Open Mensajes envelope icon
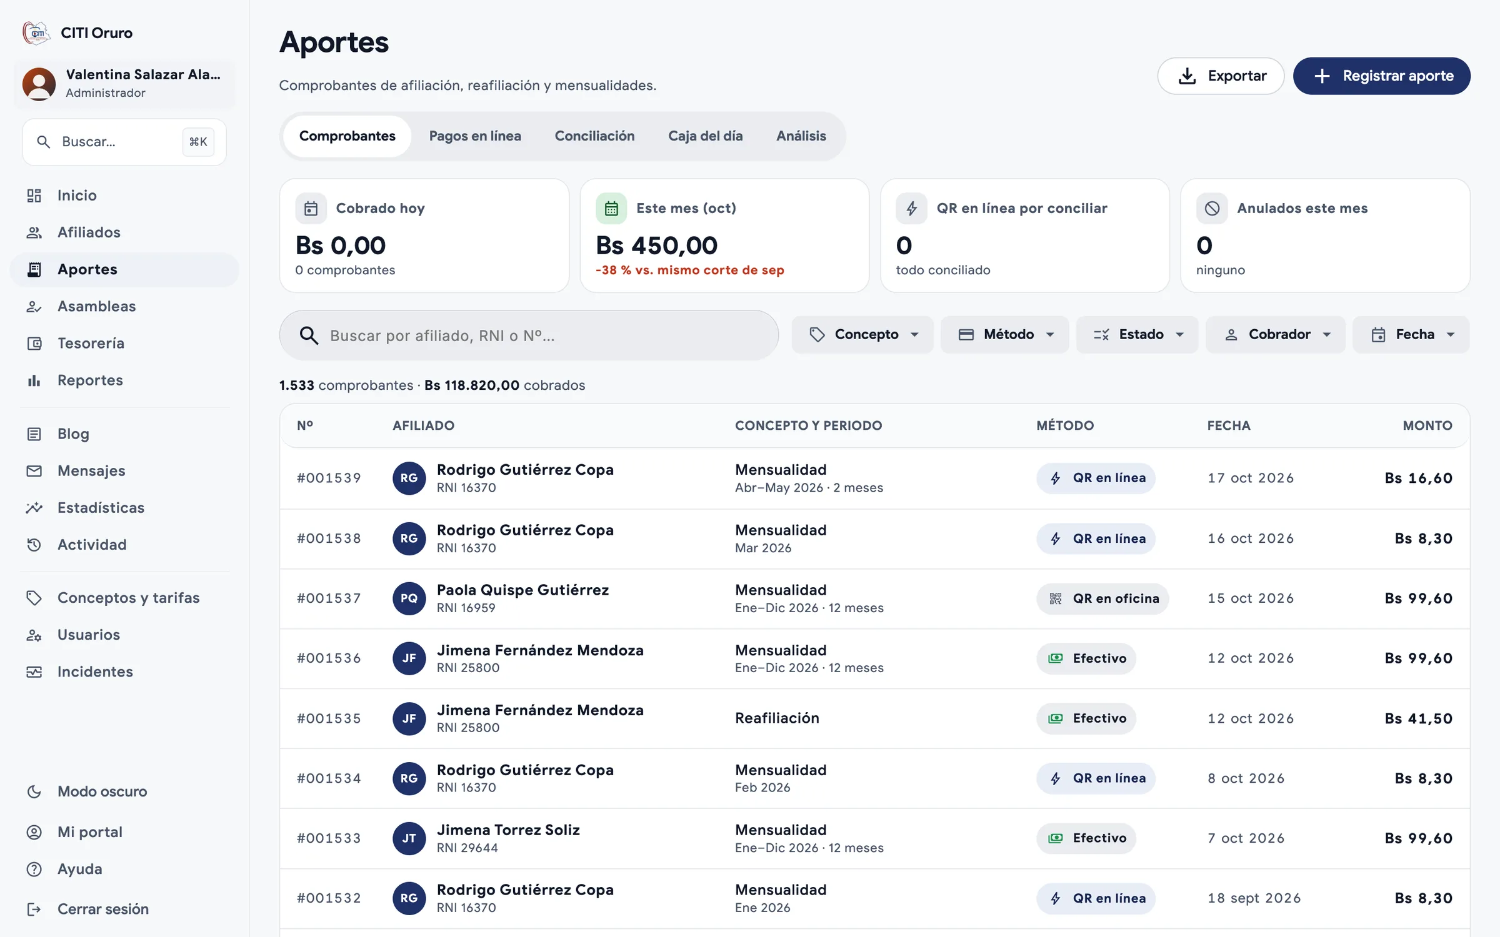Viewport: 1500px width, 937px height. coord(34,470)
